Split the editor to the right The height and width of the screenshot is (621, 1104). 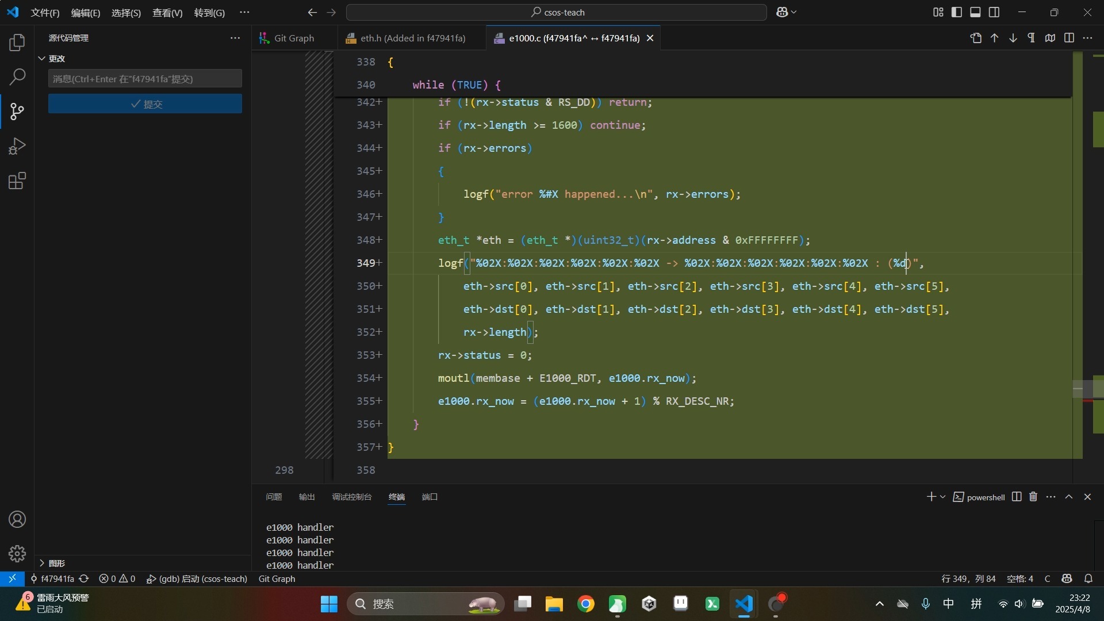tap(1069, 38)
